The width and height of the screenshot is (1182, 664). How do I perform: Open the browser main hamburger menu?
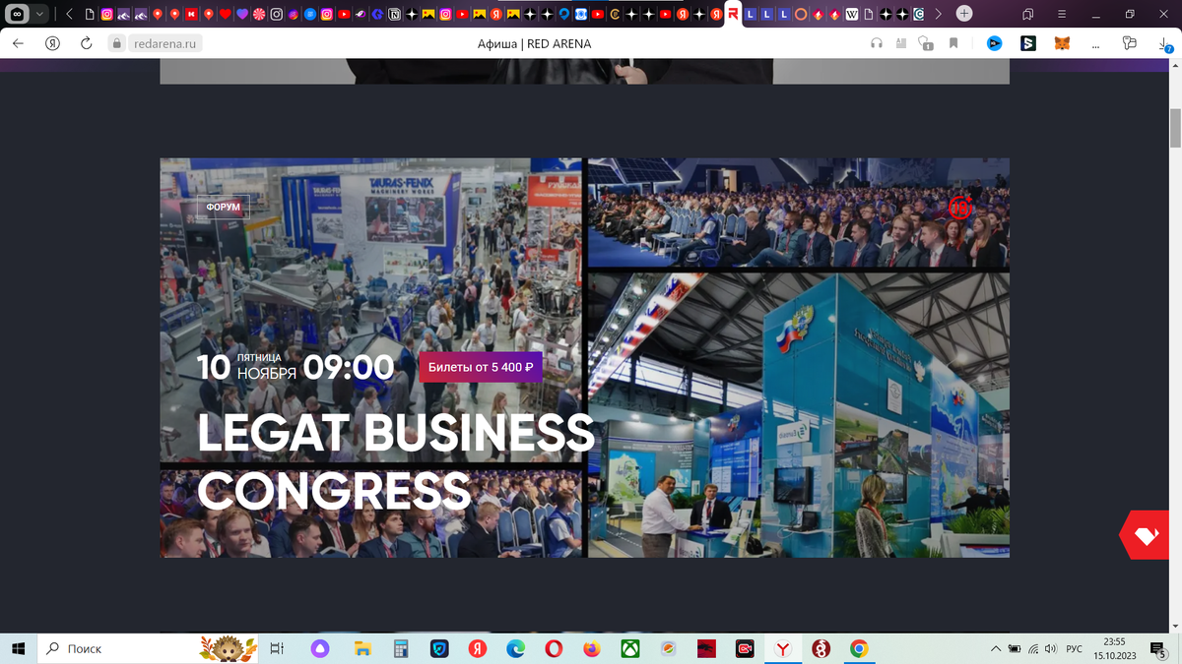[x=1063, y=14]
